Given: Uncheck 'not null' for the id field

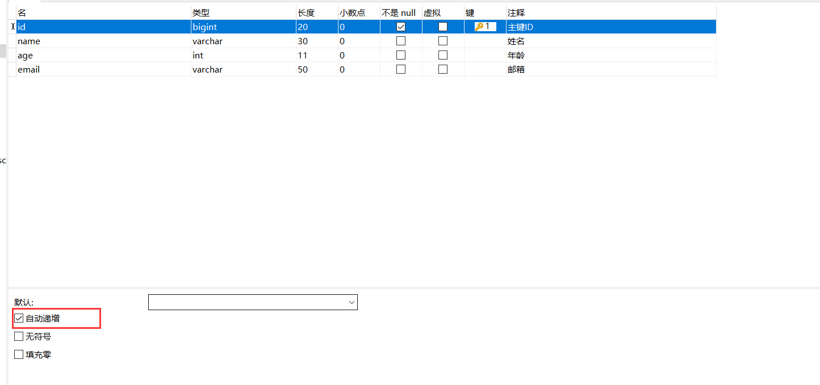Looking at the screenshot, I should [401, 27].
